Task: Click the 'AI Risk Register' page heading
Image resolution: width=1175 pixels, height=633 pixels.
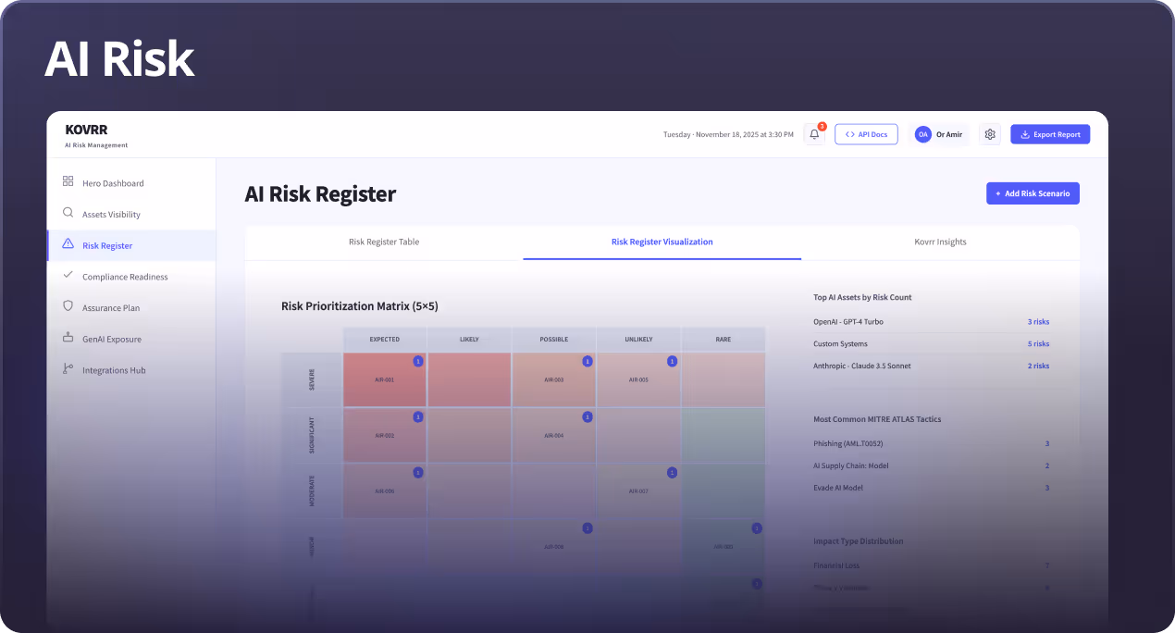Action: [320, 194]
